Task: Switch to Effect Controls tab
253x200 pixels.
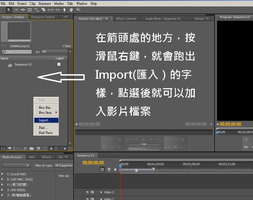Action: click(x=126, y=19)
